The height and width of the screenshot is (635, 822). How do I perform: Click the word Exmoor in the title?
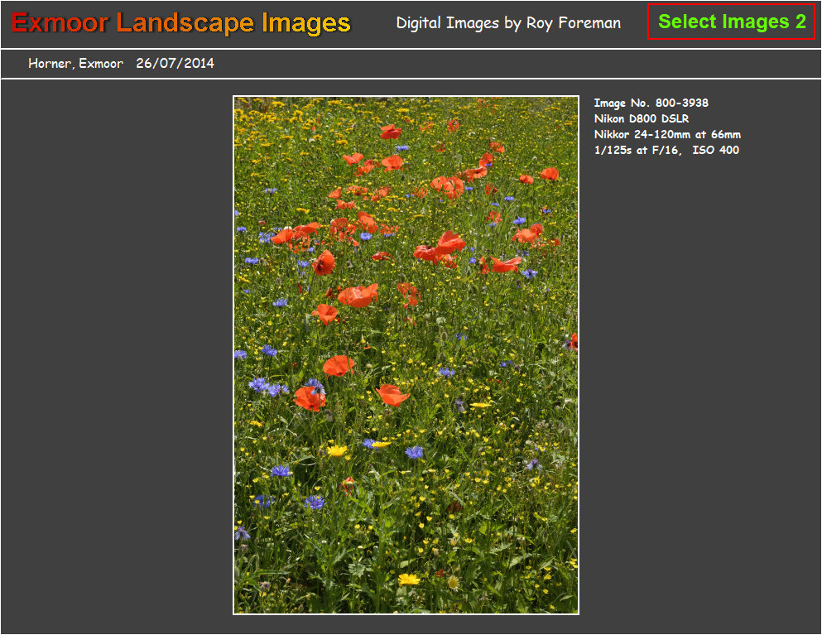point(60,22)
